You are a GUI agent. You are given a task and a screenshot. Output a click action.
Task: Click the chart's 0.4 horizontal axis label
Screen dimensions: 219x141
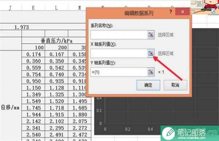click(150, 129)
